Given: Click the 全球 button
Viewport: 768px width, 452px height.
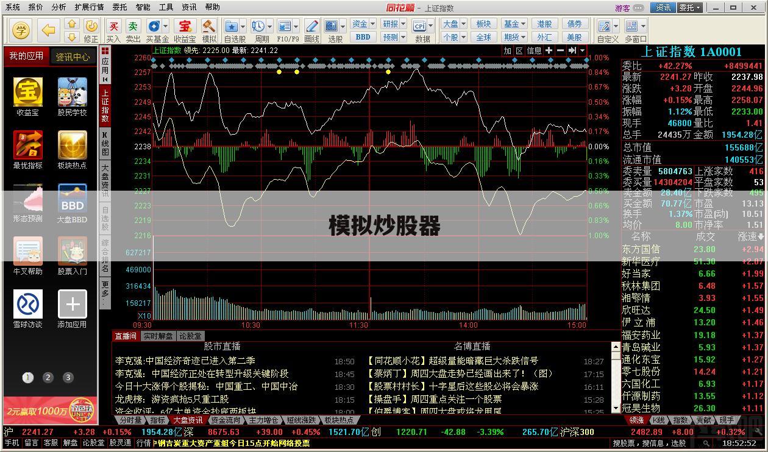Looking at the screenshot, I should click(x=484, y=37).
